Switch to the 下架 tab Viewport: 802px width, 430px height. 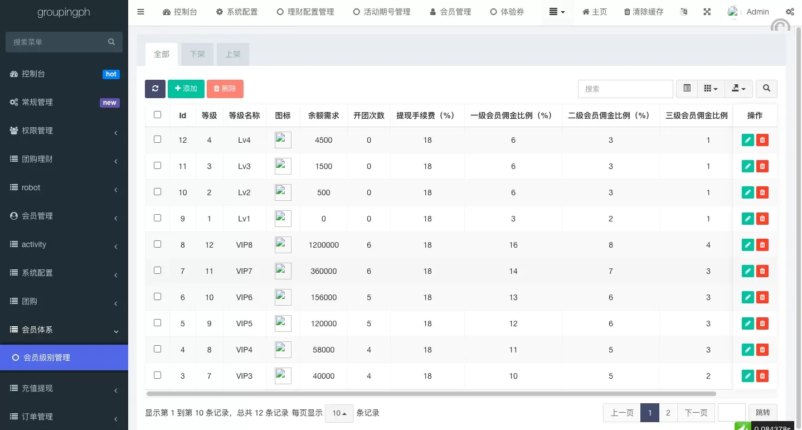(x=197, y=54)
